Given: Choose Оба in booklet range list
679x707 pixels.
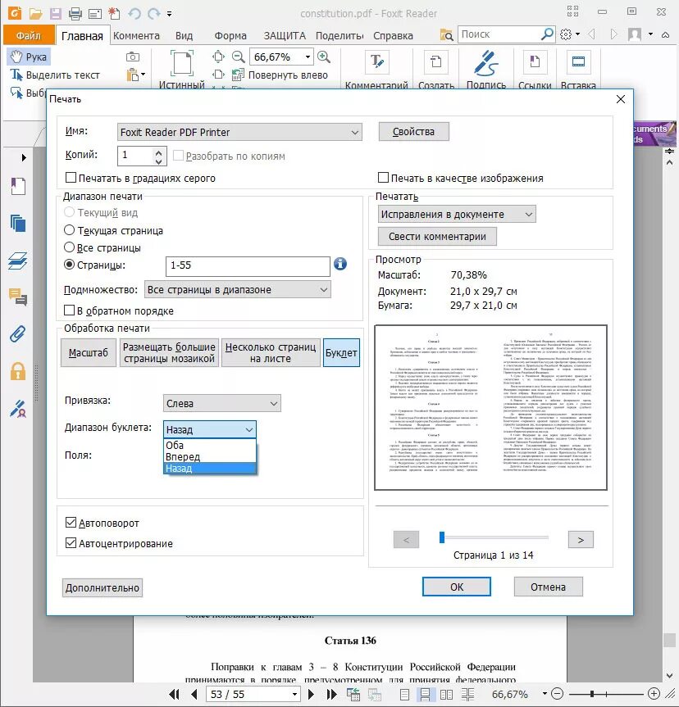Looking at the screenshot, I should (209, 445).
